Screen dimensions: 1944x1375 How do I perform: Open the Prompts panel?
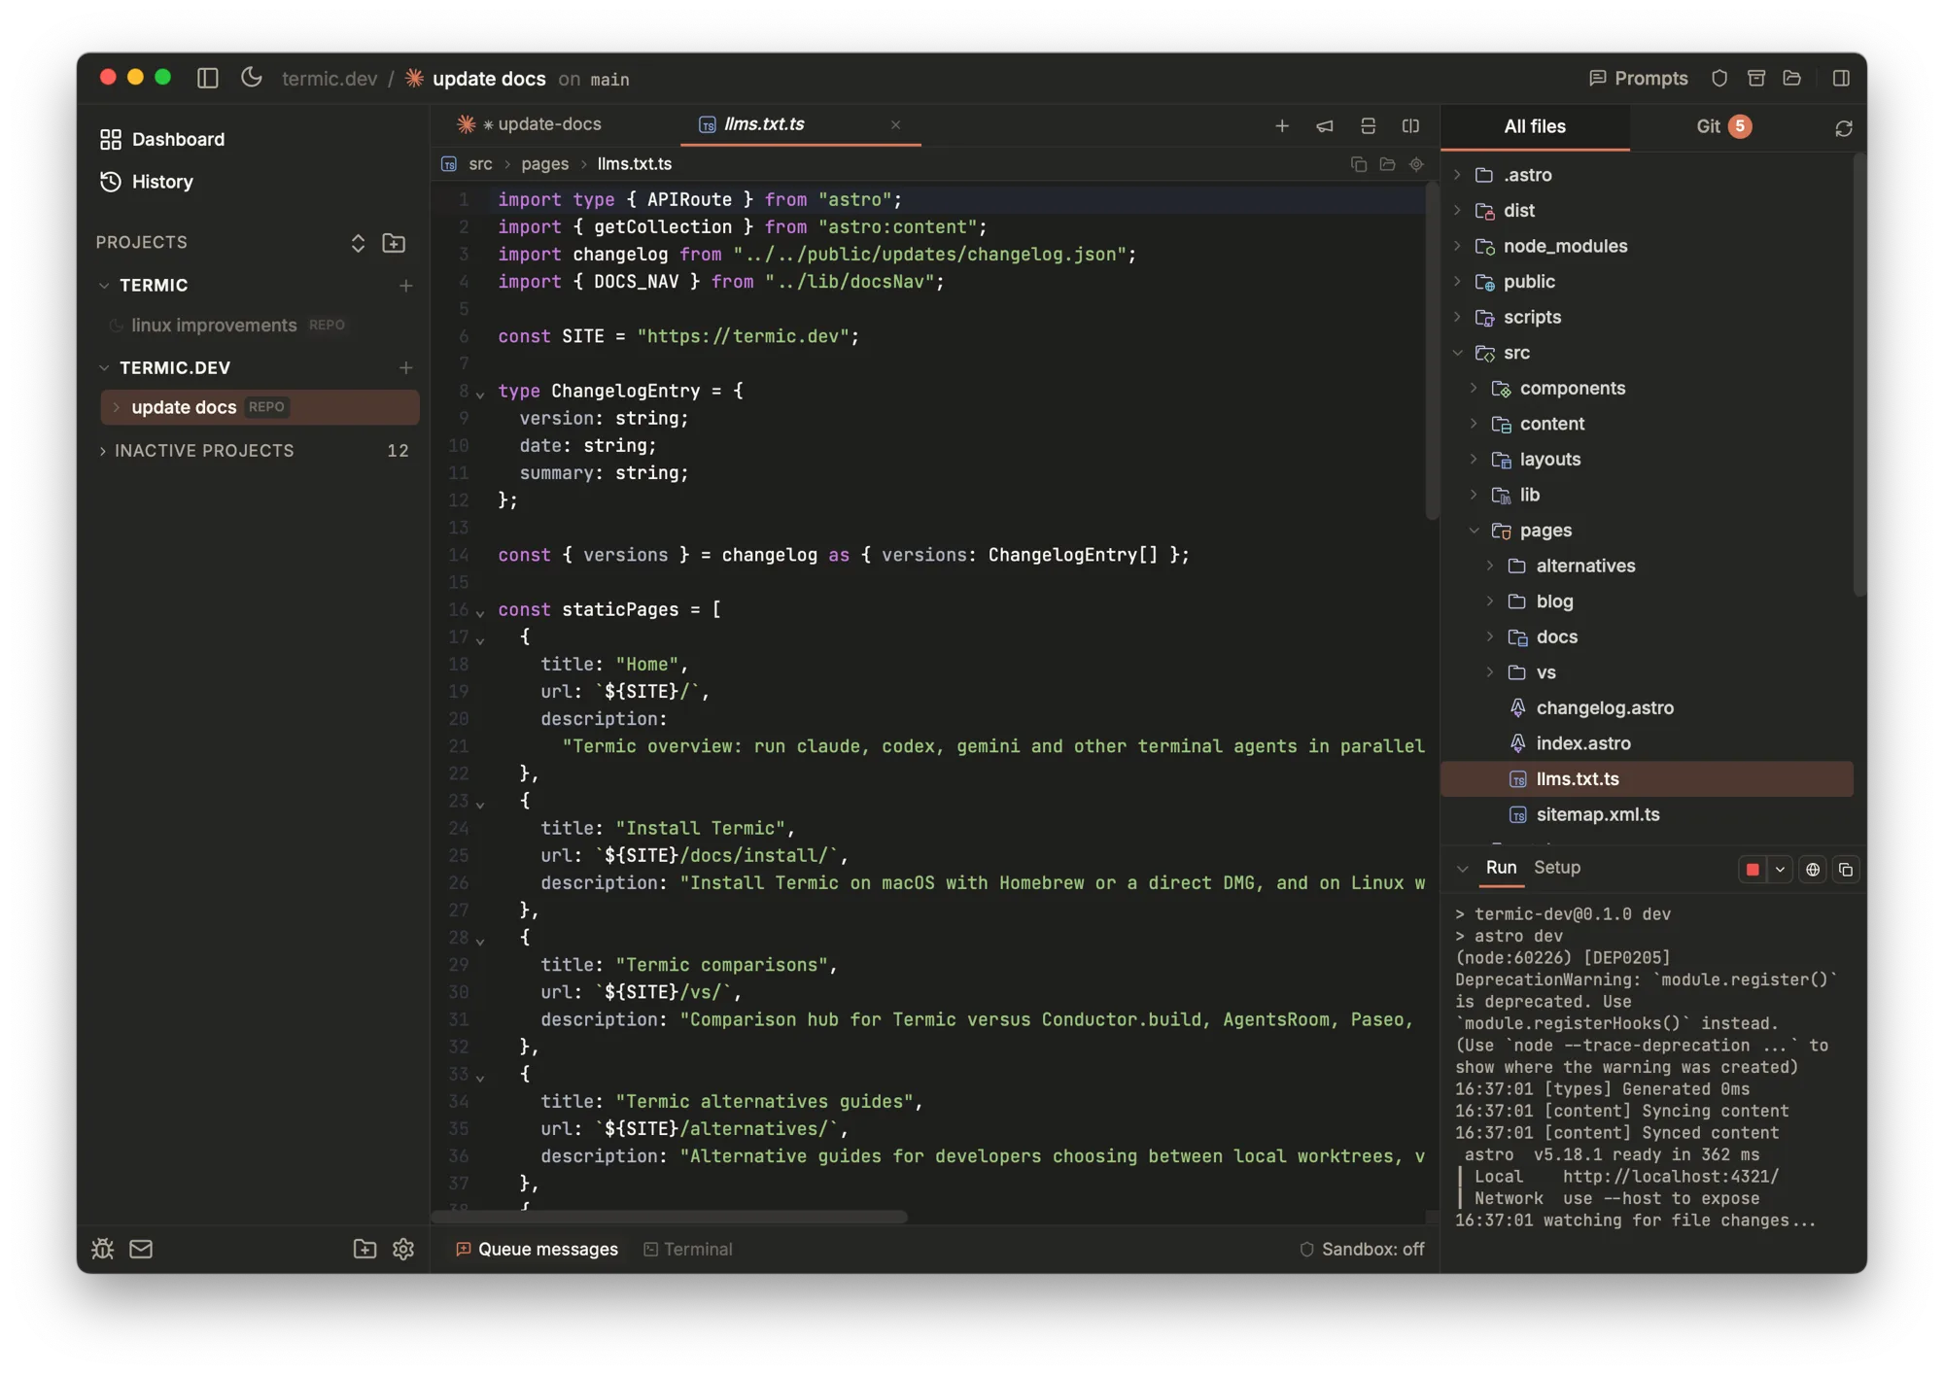(x=1638, y=78)
